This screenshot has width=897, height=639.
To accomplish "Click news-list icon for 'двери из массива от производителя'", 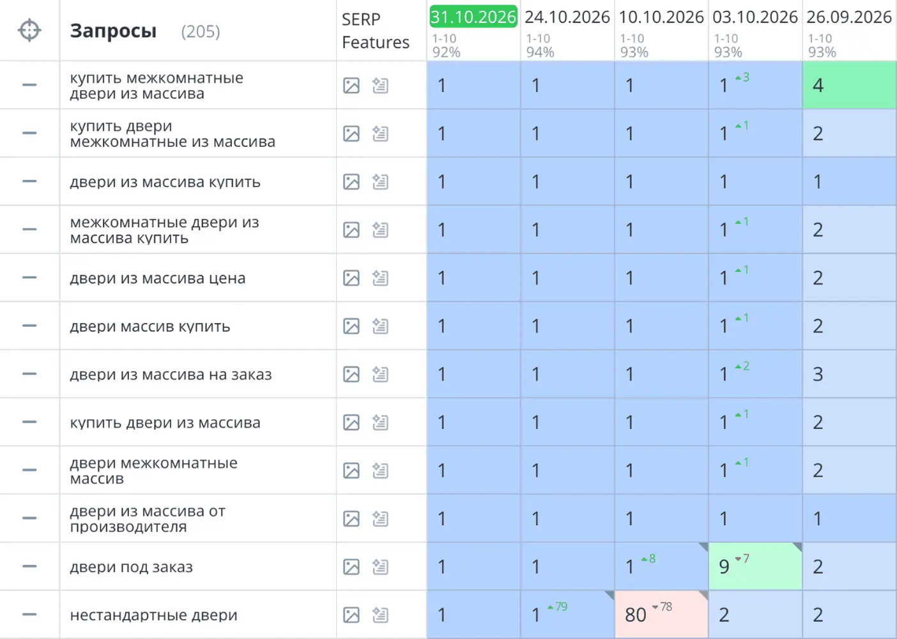I will point(380,518).
